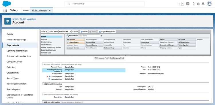Click the user avatar icon
The width and height of the screenshot is (215, 105).
tap(210, 4)
